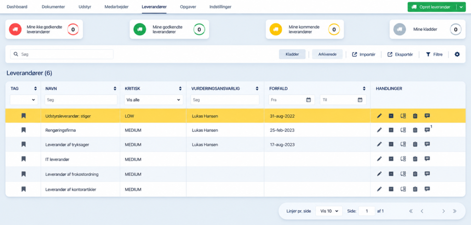Image resolution: width=471 pixels, height=225 pixels.
Task: Open the TAG filter dropdown
Action: (x=24, y=100)
